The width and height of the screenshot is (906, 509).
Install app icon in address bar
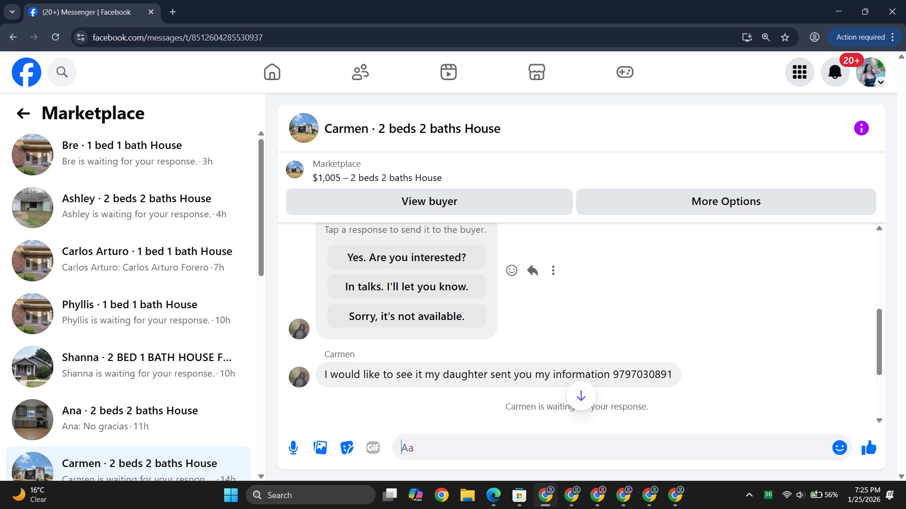click(747, 37)
